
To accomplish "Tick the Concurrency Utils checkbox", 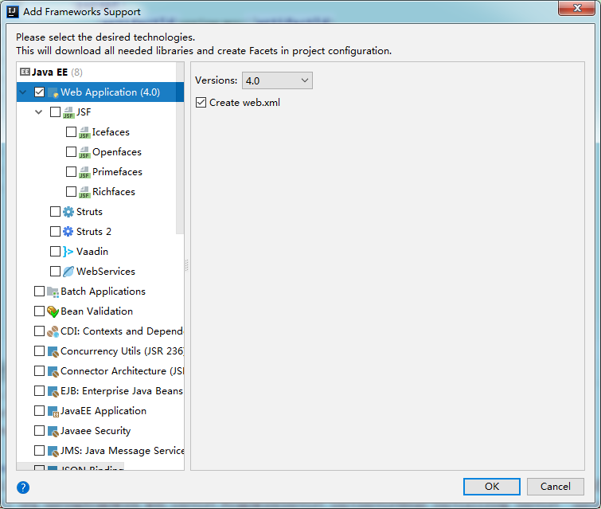I will (x=40, y=351).
